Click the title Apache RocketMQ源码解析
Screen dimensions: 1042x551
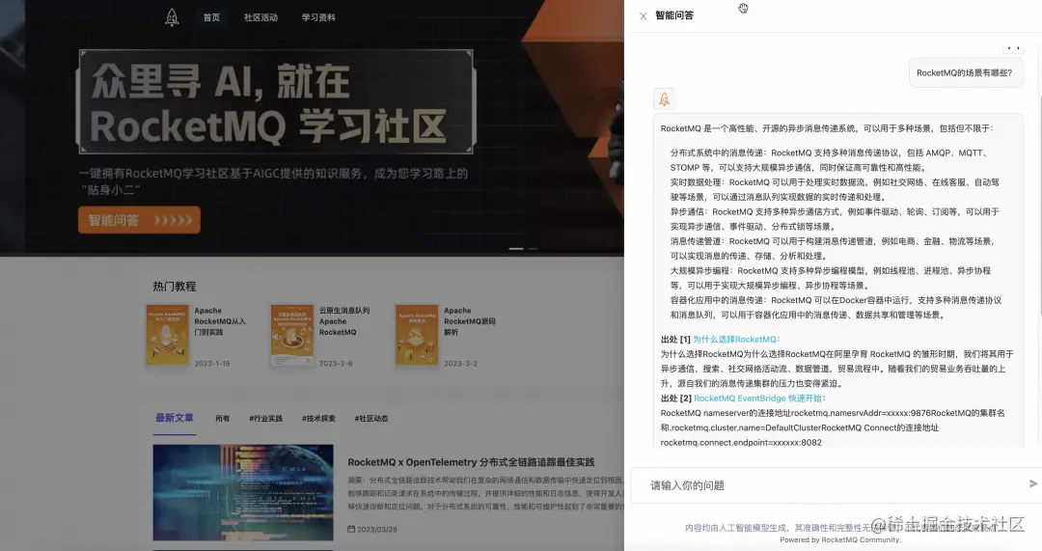tap(470, 321)
